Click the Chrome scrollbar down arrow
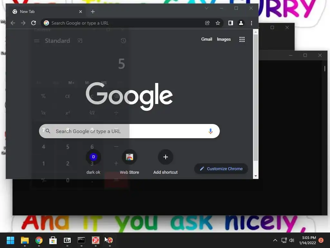330x248 pixels. (256, 176)
